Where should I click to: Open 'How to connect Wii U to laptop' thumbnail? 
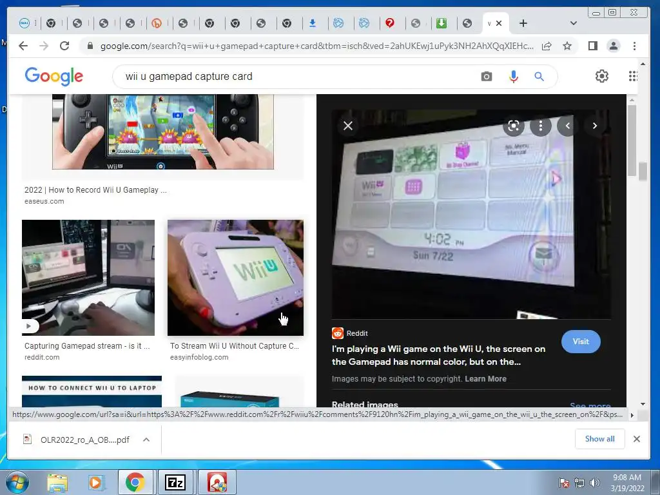point(92,391)
